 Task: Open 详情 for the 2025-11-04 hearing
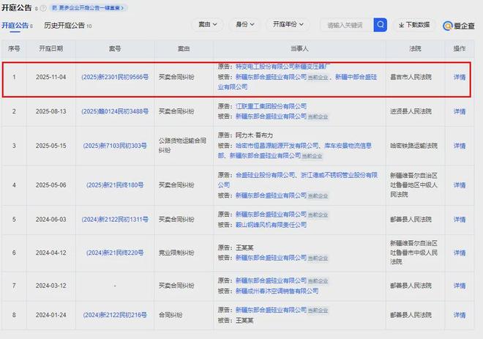[x=460, y=77]
